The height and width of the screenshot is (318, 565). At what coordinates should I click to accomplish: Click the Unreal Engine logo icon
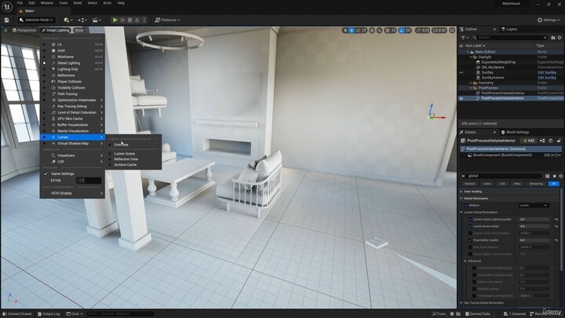[x=7, y=6]
